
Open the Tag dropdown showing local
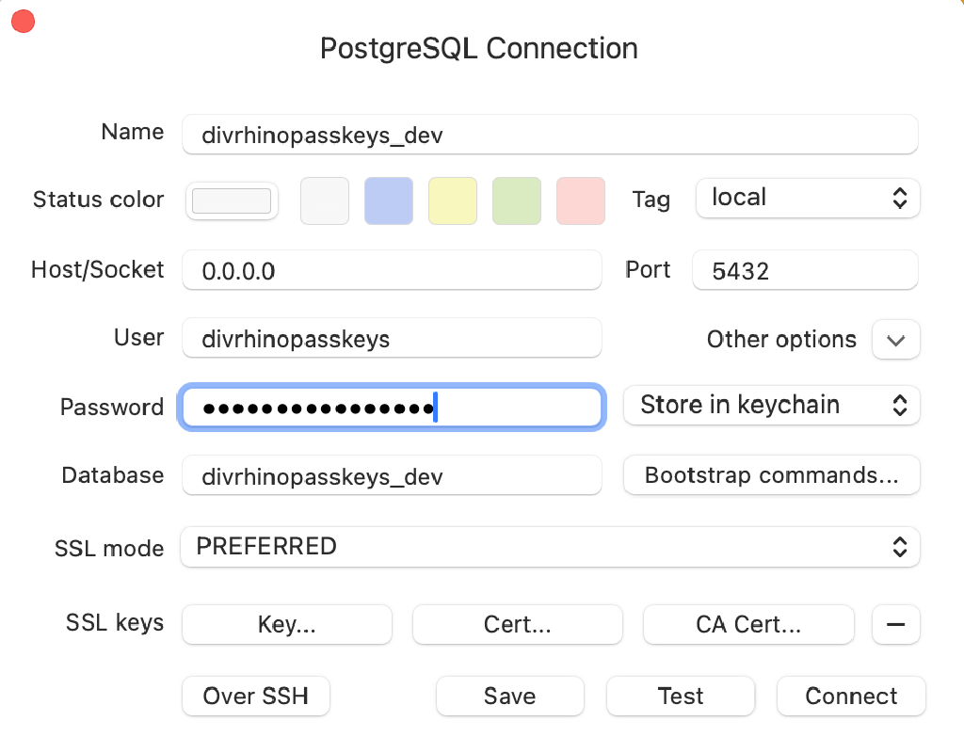pos(807,198)
